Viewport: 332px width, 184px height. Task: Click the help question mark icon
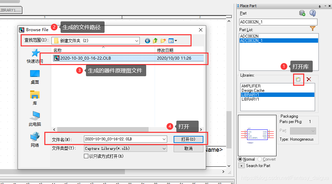(312, 13)
